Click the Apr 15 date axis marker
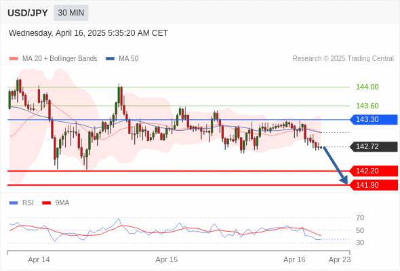400x271 pixels. point(167,259)
